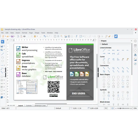Screen dimensions: 138x138
Task: Open the Stars and Banners dropdown arrow
Action: pos(4,94)
